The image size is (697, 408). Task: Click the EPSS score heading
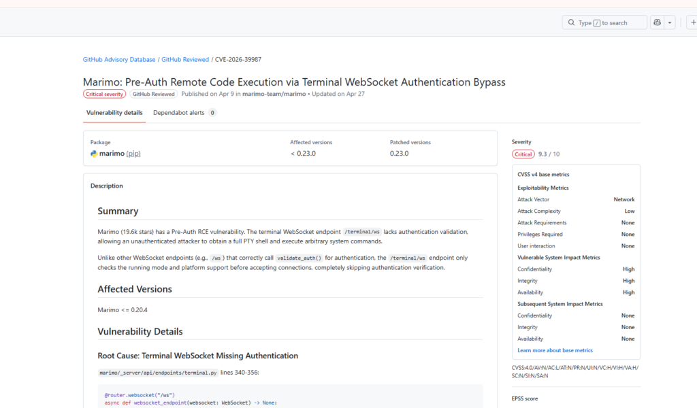(525, 398)
